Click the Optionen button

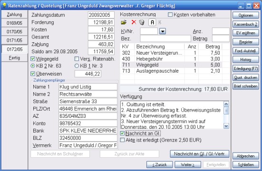[246, 15]
